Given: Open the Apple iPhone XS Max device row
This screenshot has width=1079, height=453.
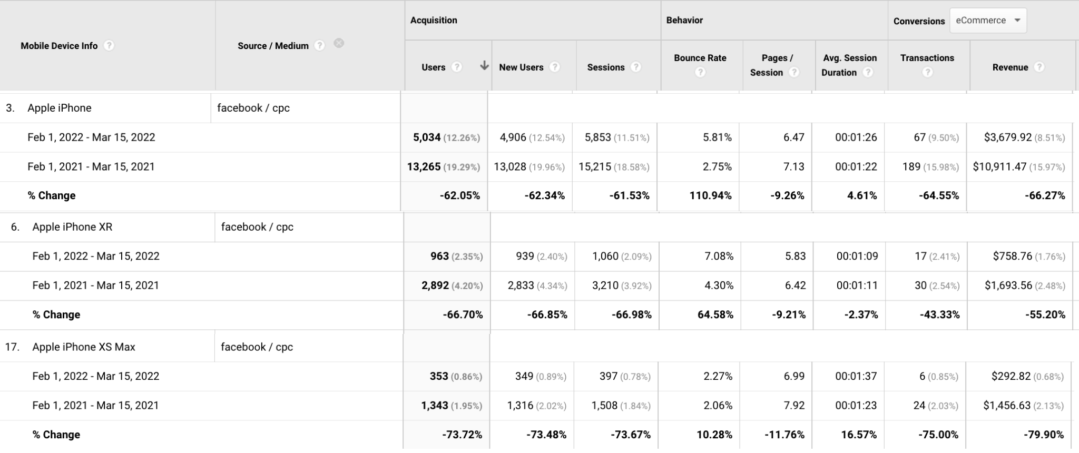Looking at the screenshot, I should [x=84, y=347].
